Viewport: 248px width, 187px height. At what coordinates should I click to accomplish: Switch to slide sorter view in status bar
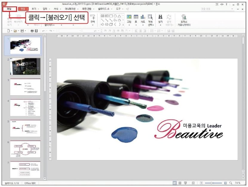pos(180,183)
